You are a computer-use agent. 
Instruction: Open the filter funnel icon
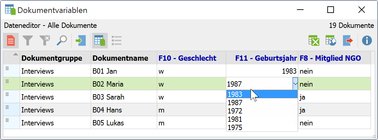pyautogui.click(x=28, y=40)
